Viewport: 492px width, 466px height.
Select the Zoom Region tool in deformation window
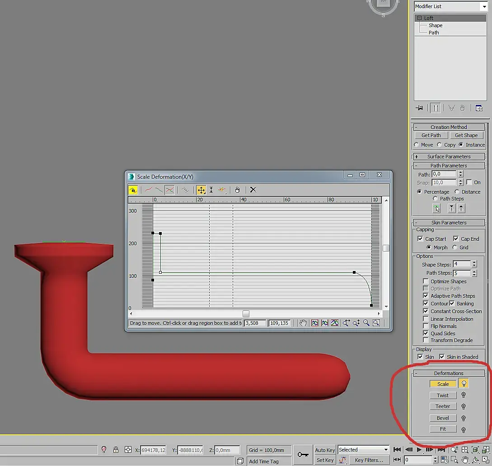(376, 323)
